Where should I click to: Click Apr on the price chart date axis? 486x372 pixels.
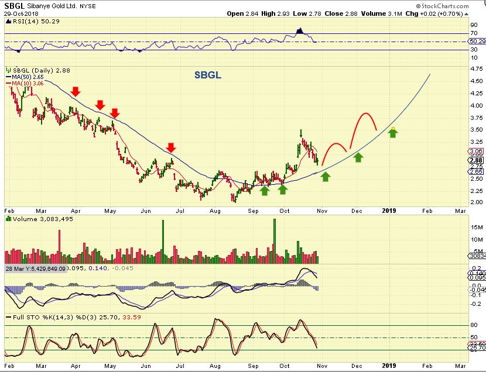click(76, 211)
